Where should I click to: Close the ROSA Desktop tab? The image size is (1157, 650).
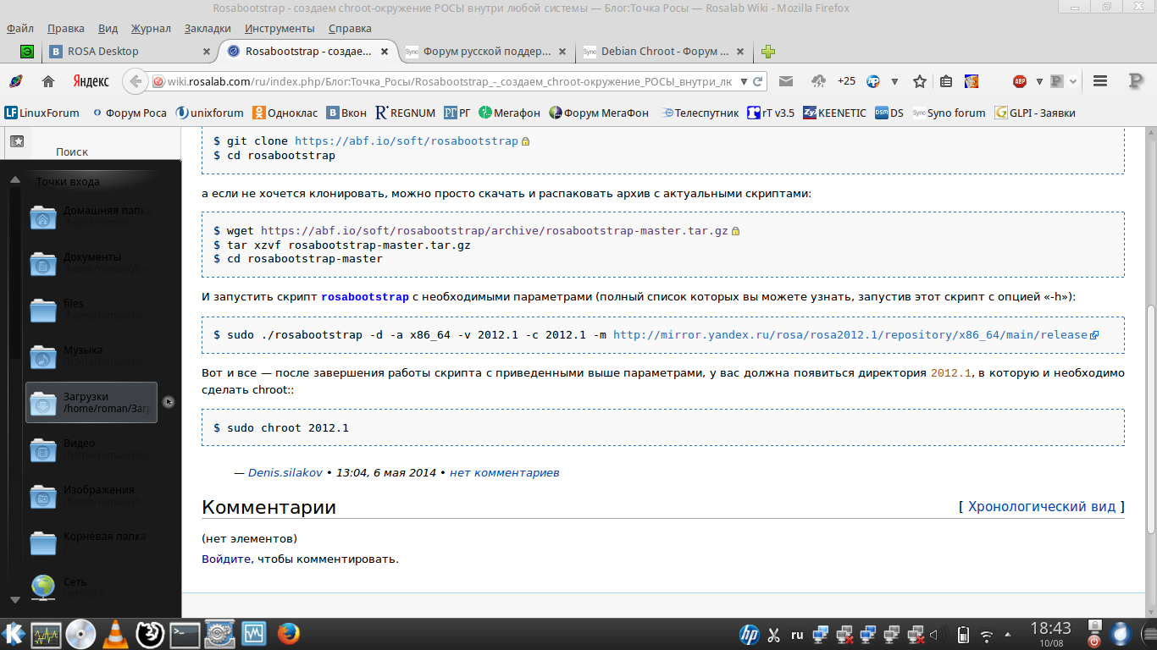click(206, 52)
